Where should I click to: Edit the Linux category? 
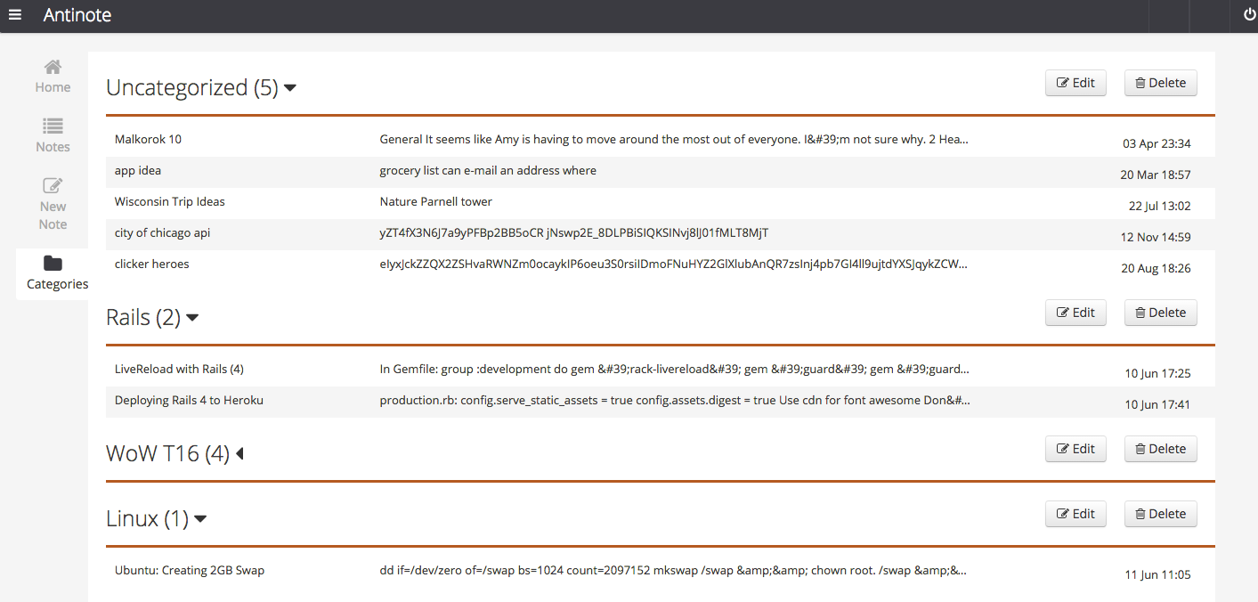point(1075,514)
